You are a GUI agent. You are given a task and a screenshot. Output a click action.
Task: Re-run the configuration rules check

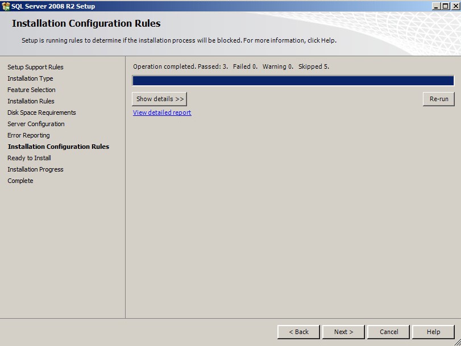pyautogui.click(x=439, y=99)
